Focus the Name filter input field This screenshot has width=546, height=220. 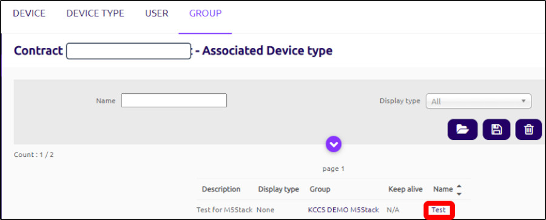(x=174, y=100)
